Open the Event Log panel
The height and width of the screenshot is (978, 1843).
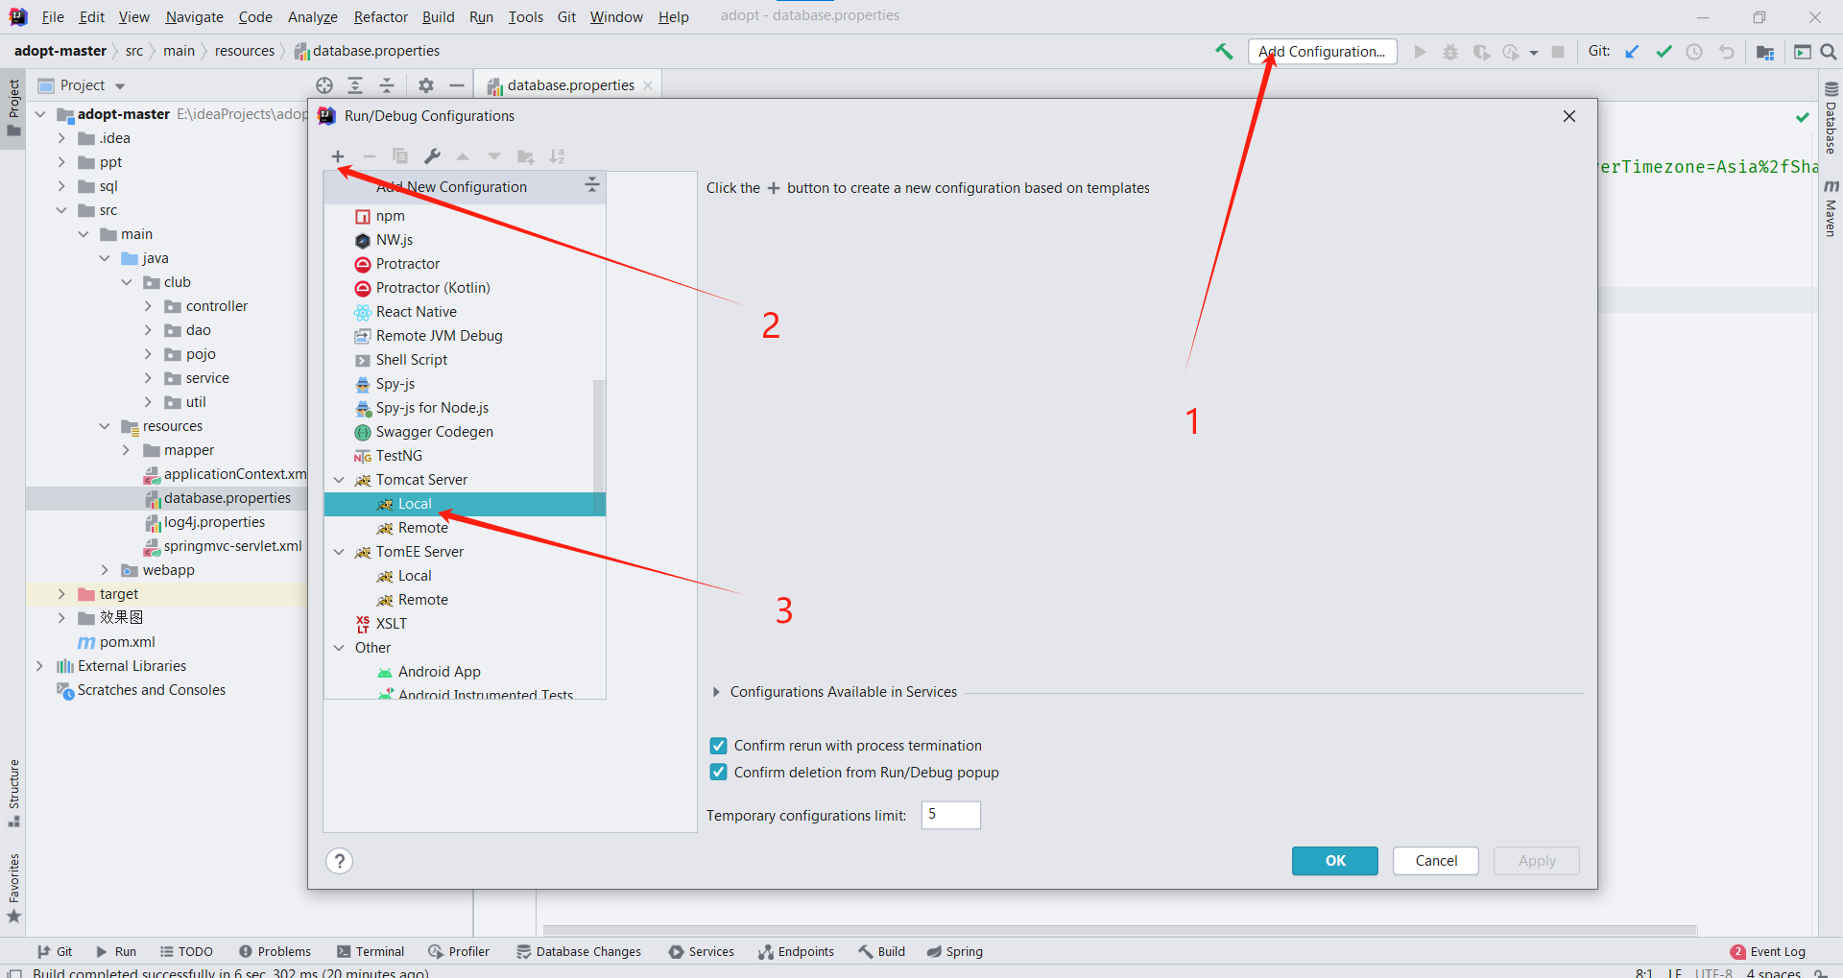coord(1768,952)
